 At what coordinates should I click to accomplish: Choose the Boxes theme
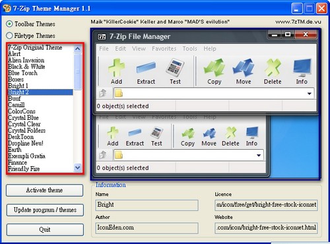(x=40, y=79)
